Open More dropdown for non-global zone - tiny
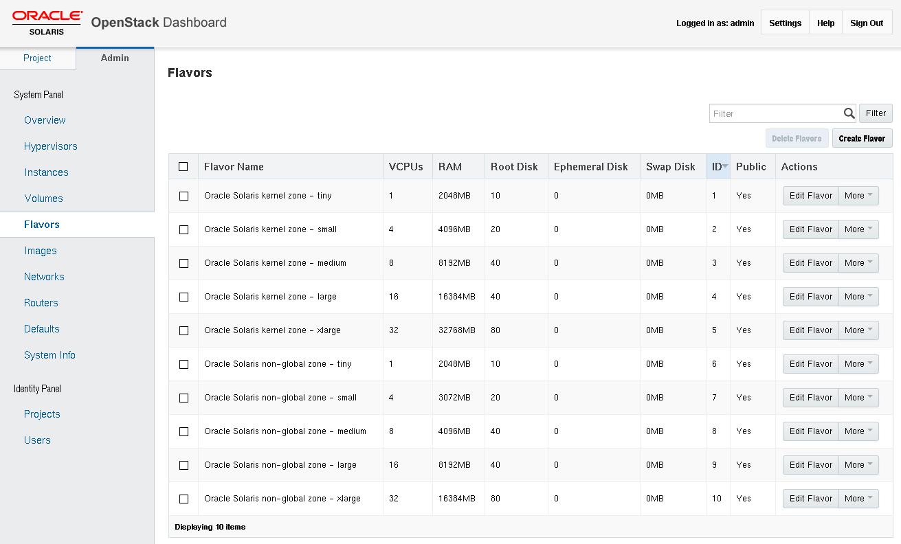This screenshot has width=901, height=544. pos(859,364)
